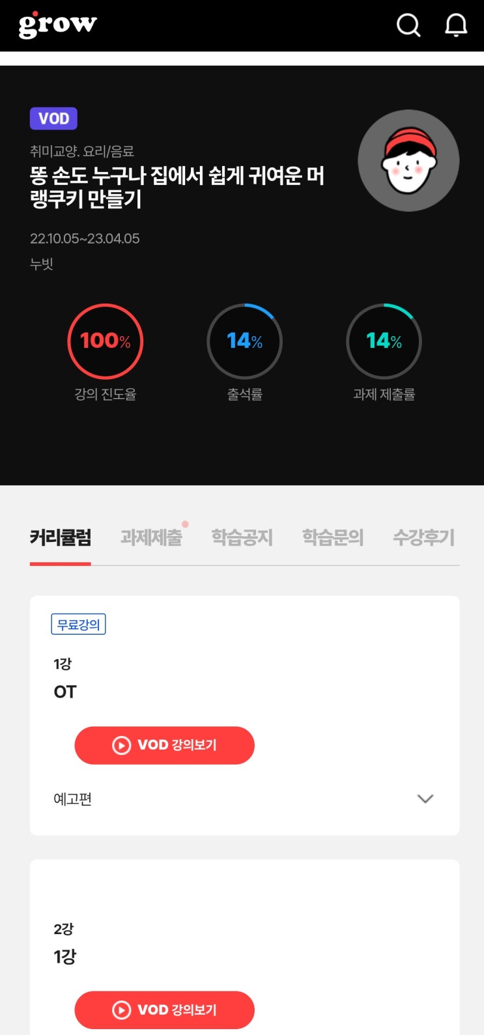Click the 14% attendance rate circle
This screenshot has width=484, height=1035.
[244, 341]
